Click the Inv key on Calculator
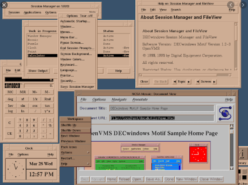Screen dimensions: 248x185 point(10,106)
